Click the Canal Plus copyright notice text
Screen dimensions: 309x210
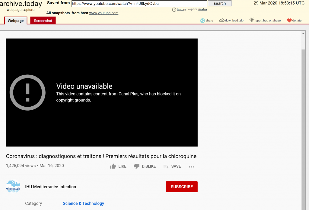118,97
